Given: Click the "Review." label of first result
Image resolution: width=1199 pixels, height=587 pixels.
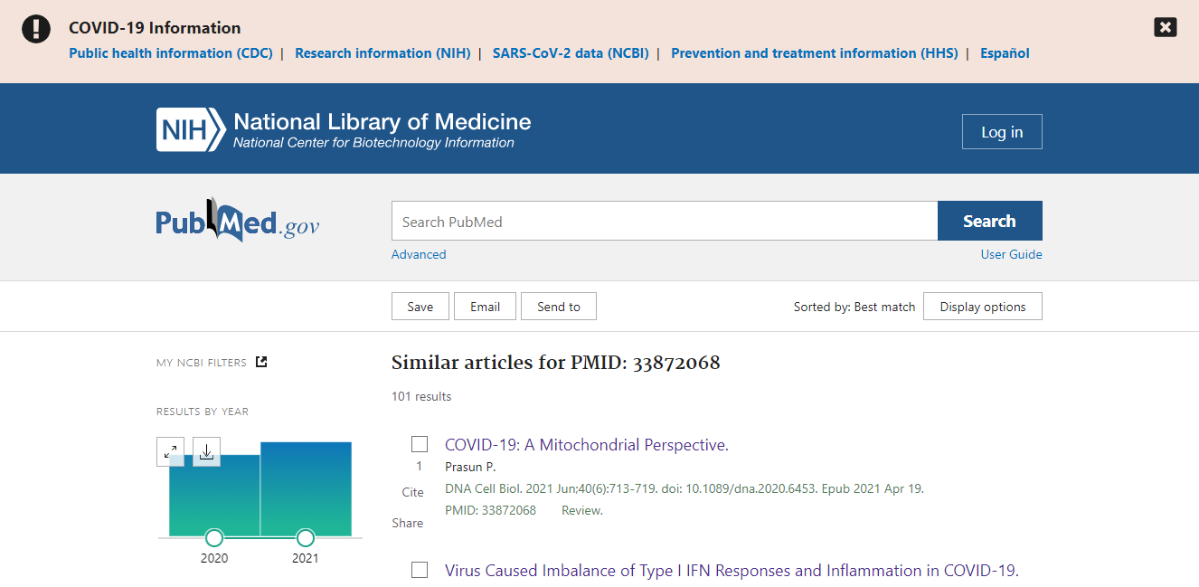Looking at the screenshot, I should pos(582,510).
